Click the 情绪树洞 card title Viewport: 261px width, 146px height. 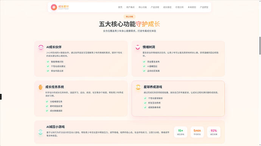[x=149, y=47]
